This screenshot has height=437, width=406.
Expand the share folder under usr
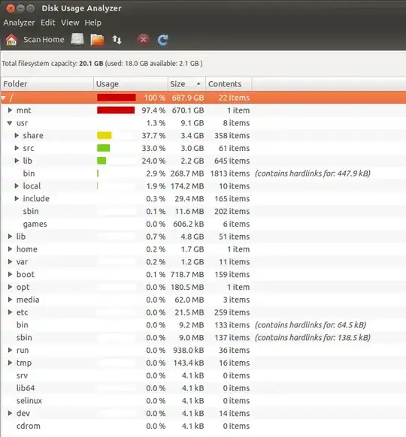tap(17, 135)
